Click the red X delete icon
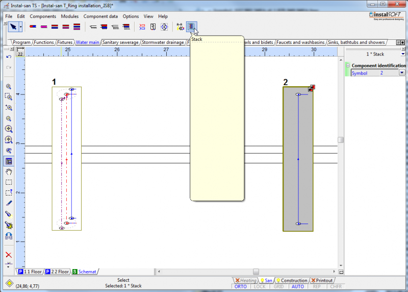Image resolution: width=408 pixels, height=292 pixels. click(9, 255)
